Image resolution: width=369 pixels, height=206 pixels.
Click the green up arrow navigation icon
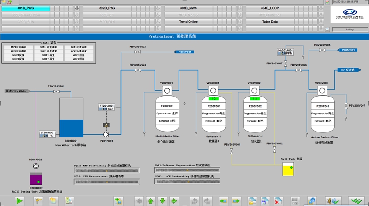pos(150,200)
